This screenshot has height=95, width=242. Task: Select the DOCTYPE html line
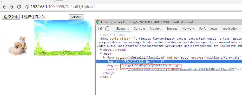[112, 35]
